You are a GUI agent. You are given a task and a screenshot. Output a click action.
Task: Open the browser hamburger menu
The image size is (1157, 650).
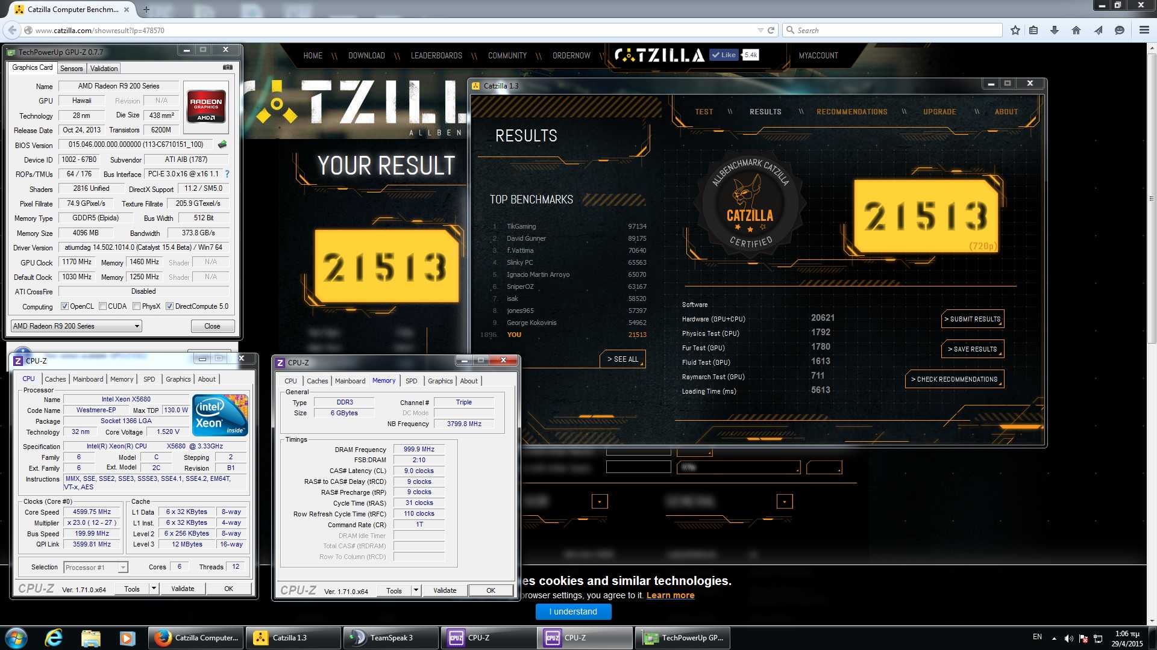click(1144, 30)
